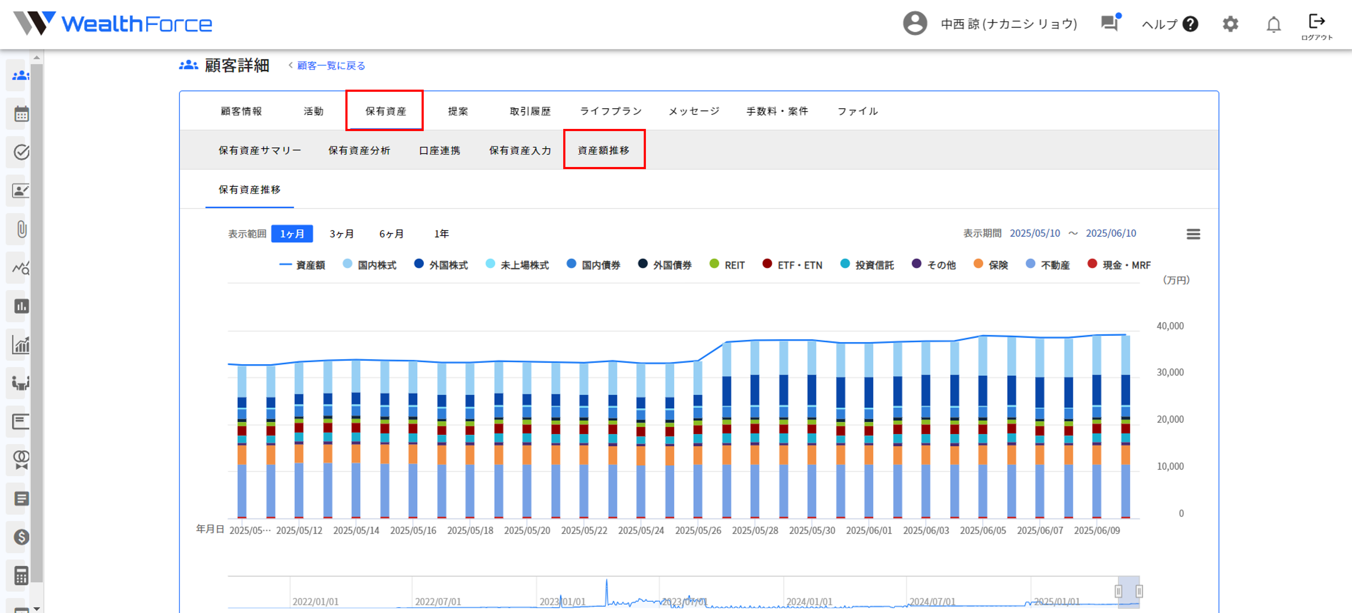Screen dimensions: 1352x613
Task: Open the chart search analysis sidebar icon
Action: (21, 268)
